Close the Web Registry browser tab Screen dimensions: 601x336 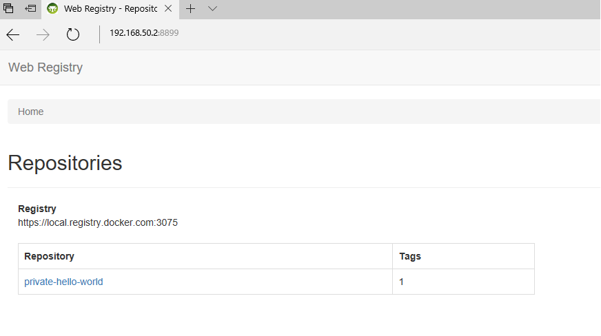168,9
